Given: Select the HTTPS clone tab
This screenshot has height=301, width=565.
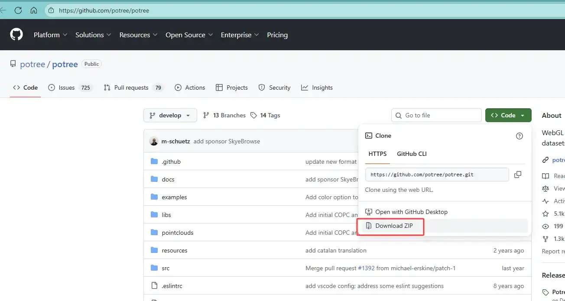Looking at the screenshot, I should [x=377, y=154].
